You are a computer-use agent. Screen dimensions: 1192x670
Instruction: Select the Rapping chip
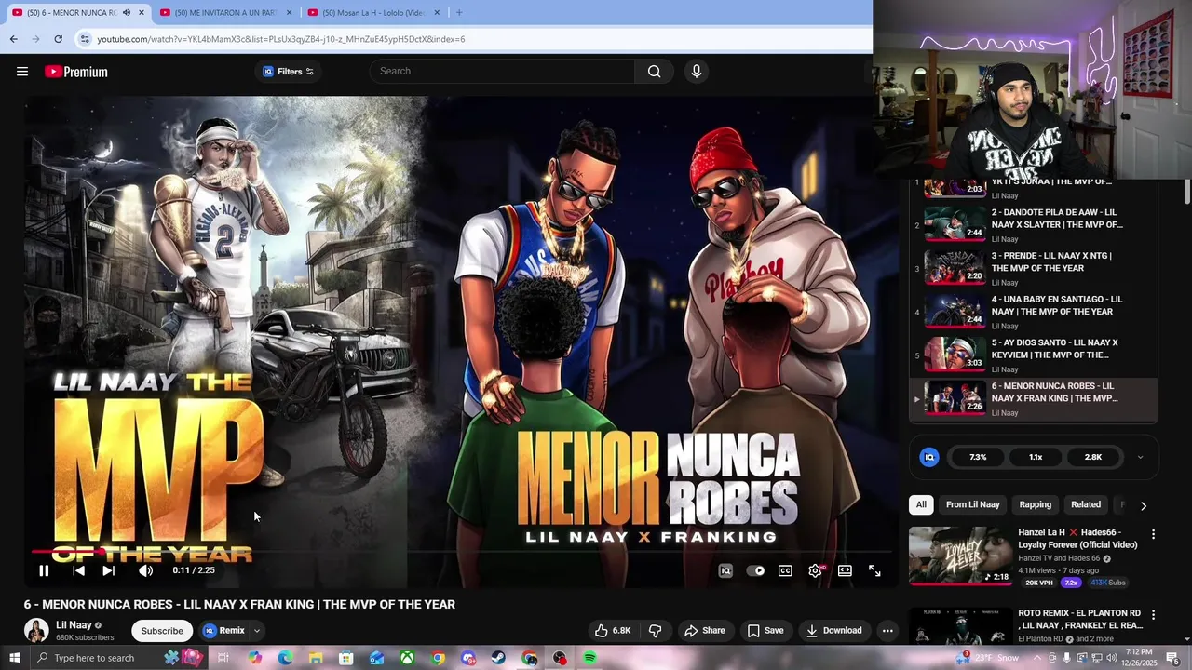[1036, 504]
